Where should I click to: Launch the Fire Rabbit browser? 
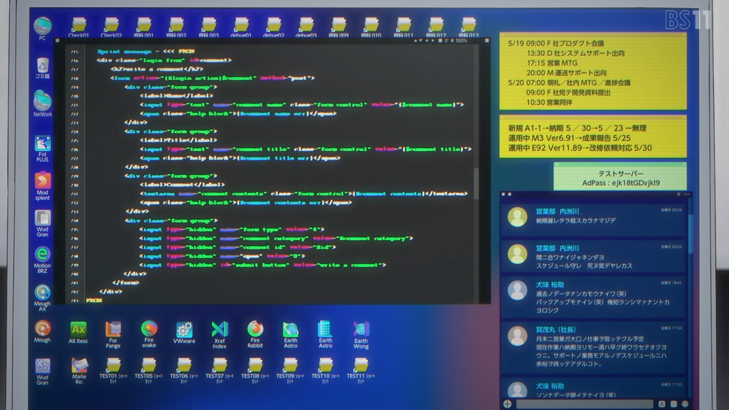click(x=255, y=335)
